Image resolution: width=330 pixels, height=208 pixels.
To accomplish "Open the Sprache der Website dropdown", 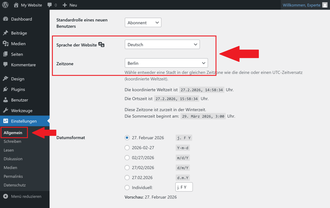I will click(162, 45).
